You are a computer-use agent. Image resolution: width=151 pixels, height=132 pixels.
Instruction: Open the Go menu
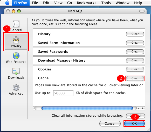coord(70,3)
